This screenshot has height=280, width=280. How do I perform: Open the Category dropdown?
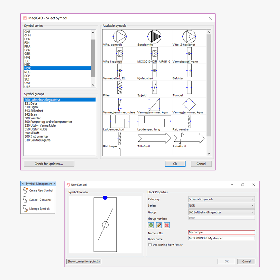pyautogui.click(x=221, y=199)
